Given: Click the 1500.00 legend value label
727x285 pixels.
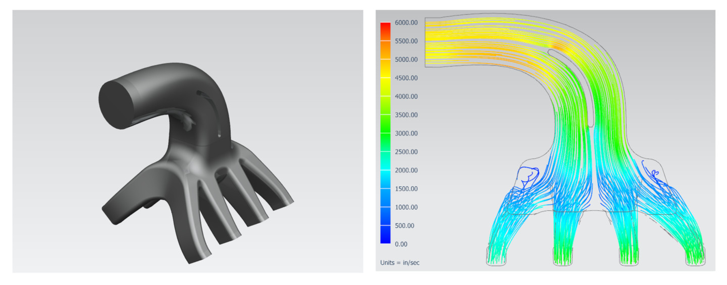Looking at the screenshot, I should tap(407, 189).
